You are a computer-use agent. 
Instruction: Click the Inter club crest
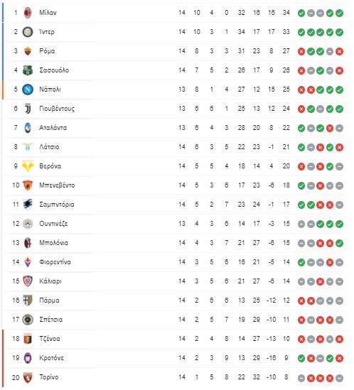point(28,32)
